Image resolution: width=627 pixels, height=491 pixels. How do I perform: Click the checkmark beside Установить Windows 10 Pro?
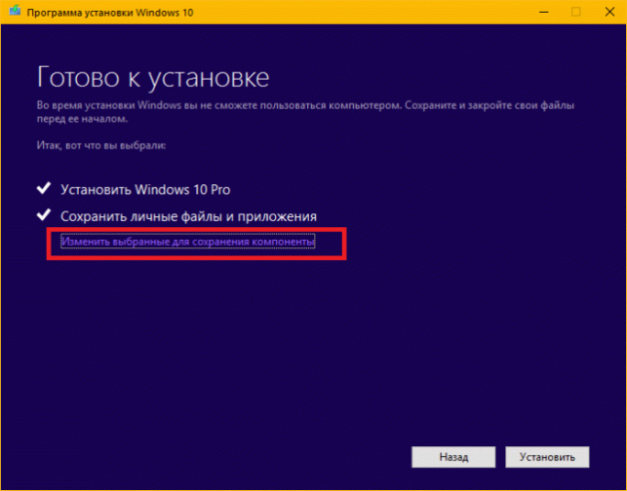tap(44, 188)
